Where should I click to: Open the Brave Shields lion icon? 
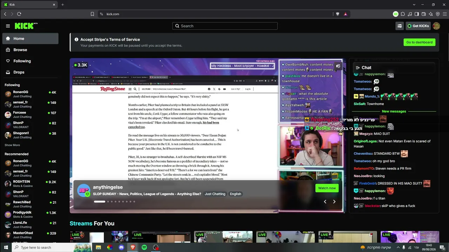tap(337, 14)
